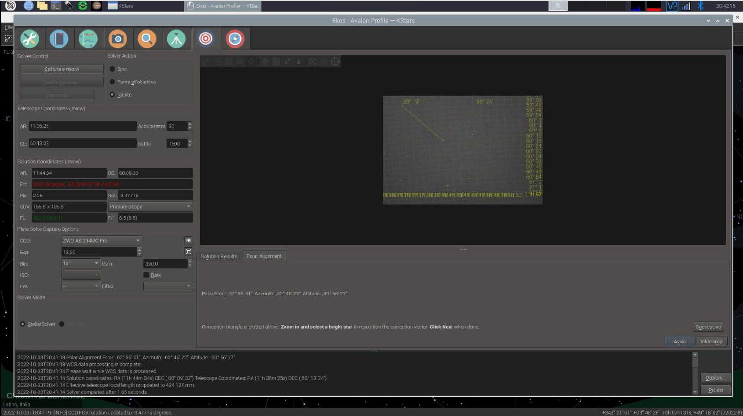The height and width of the screenshot is (416, 743).
Task: Click the log panel vertical scrollbar
Action: click(695, 373)
